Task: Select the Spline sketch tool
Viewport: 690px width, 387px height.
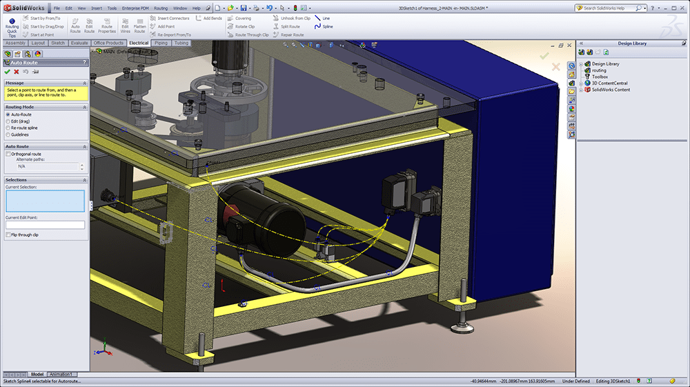Action: 322,27
